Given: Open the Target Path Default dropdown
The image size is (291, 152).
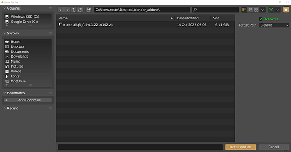Looking at the screenshot, I should (x=274, y=25).
